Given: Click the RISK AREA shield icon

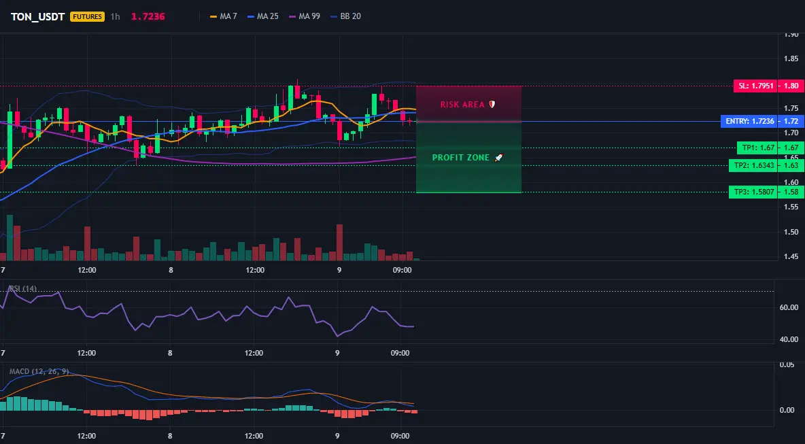Looking at the screenshot, I should click(492, 104).
